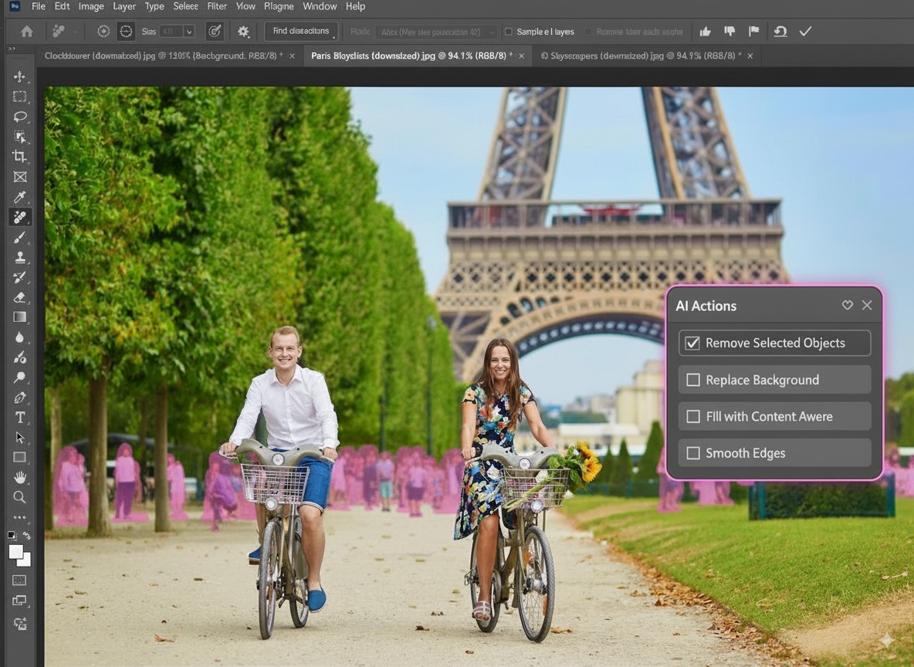Choose the Clone Stamp tool
The height and width of the screenshot is (667, 914).
20,257
